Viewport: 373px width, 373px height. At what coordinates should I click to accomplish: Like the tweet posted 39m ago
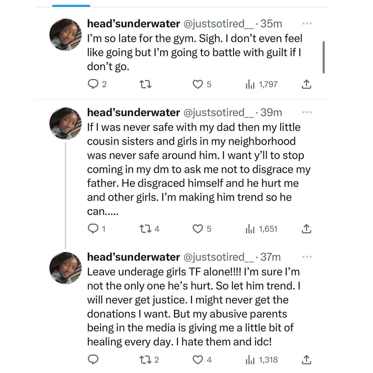coord(197,229)
